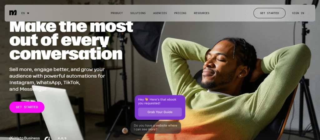This screenshot has width=320, height=140.
Task: Click the arrow beside EN language
Action: pyautogui.click(x=28, y=13)
